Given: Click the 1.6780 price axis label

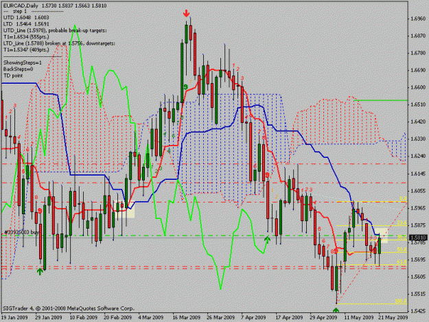Looking at the screenshot, I should [x=418, y=53].
